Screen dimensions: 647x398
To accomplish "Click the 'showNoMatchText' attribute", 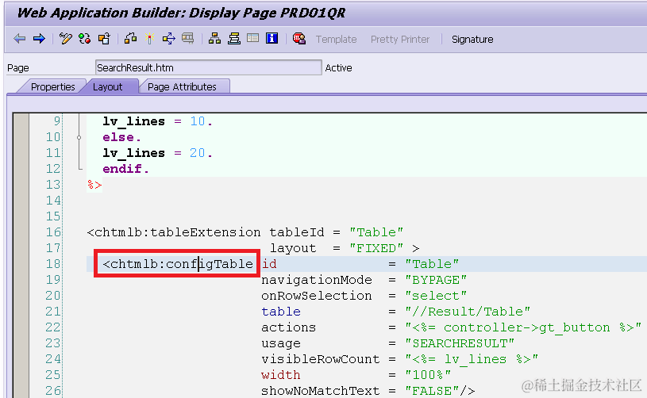I will point(320,391).
